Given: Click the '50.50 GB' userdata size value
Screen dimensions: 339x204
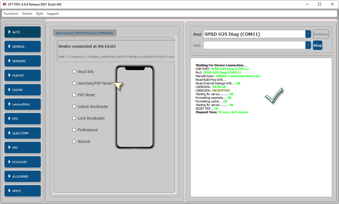Looking at the screenshot, I should click(x=219, y=87).
